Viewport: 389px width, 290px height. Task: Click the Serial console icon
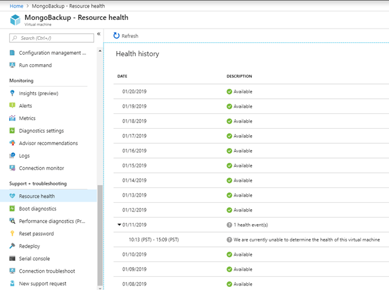(x=12, y=258)
